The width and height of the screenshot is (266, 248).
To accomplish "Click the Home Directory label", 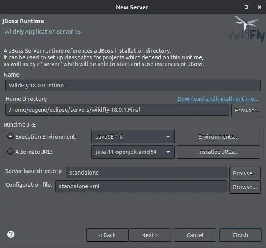I will coord(26,99).
